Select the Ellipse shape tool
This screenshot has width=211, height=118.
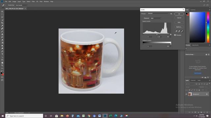(2, 60)
